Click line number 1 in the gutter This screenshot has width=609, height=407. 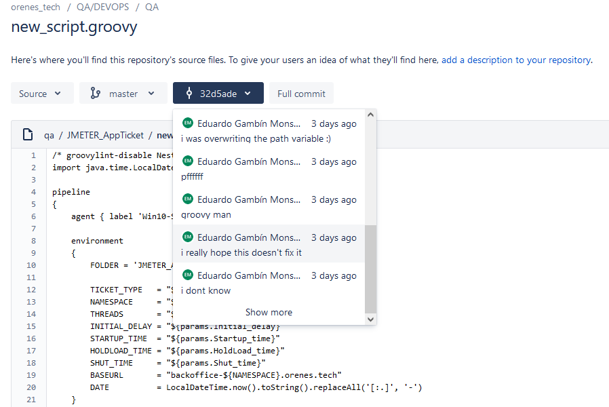coord(33,155)
